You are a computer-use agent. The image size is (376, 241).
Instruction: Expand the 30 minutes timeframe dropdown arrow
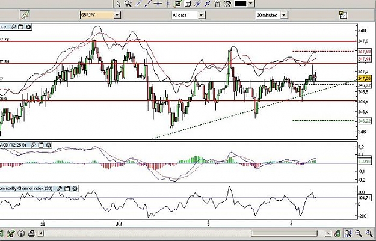284,15
